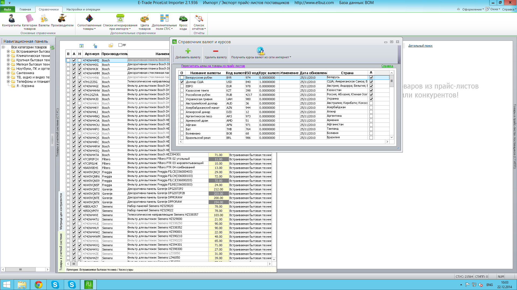Switch to Настройки и операции tab
Image resolution: width=517 pixels, height=290 pixels.
[83, 9]
